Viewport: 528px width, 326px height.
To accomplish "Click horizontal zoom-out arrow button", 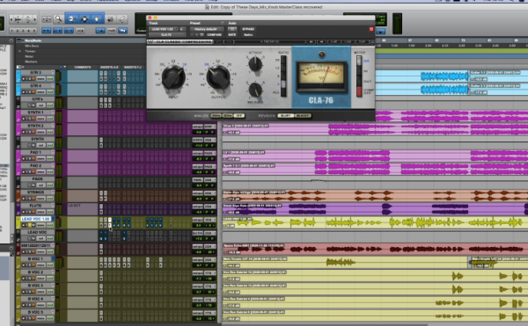I will pos(12,19).
